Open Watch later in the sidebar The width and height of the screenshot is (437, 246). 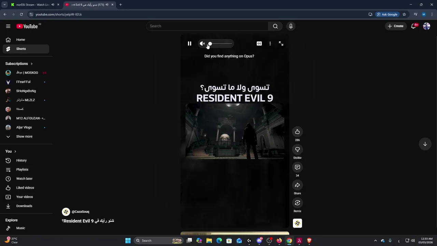(x=26, y=179)
